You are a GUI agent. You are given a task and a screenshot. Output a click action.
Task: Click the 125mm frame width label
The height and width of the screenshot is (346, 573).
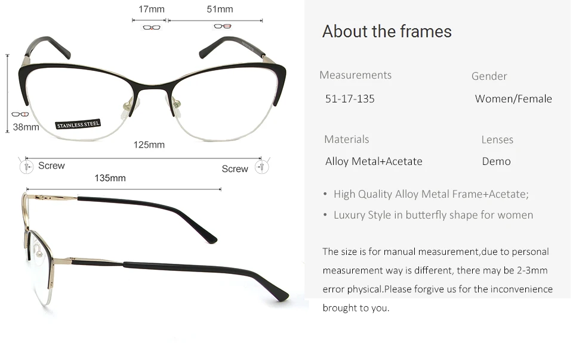pyautogui.click(x=149, y=145)
